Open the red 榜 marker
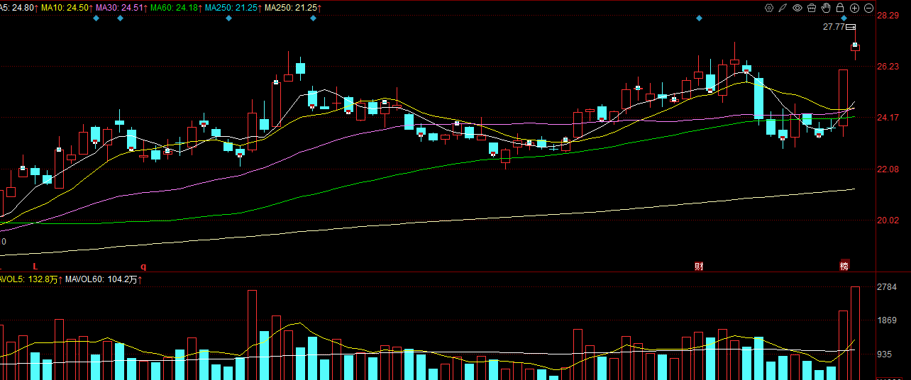 tap(844, 266)
